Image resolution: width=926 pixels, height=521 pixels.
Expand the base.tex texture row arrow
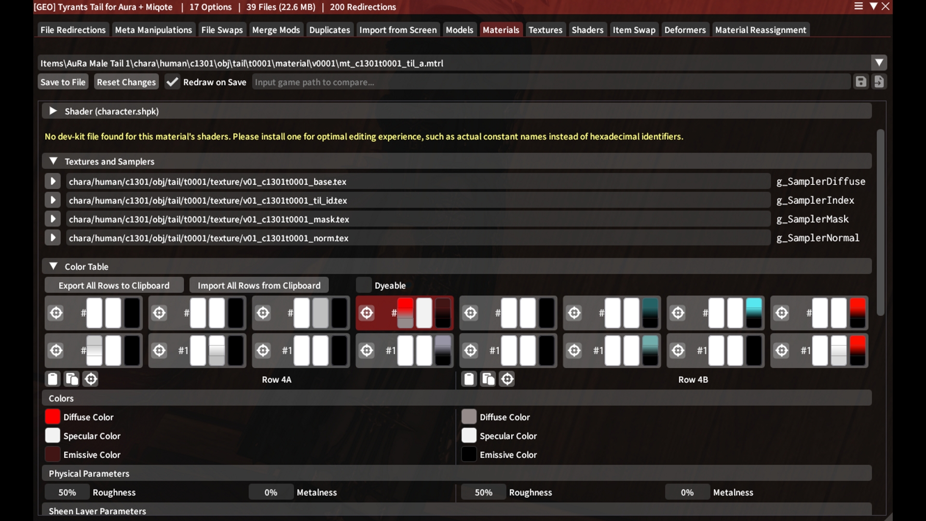point(53,181)
